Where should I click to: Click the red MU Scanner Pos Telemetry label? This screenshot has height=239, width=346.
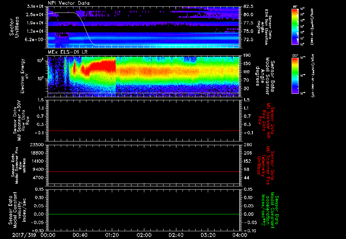(266, 165)
